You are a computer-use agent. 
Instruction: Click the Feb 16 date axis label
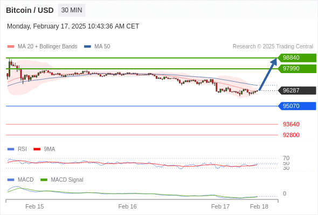click(x=127, y=206)
